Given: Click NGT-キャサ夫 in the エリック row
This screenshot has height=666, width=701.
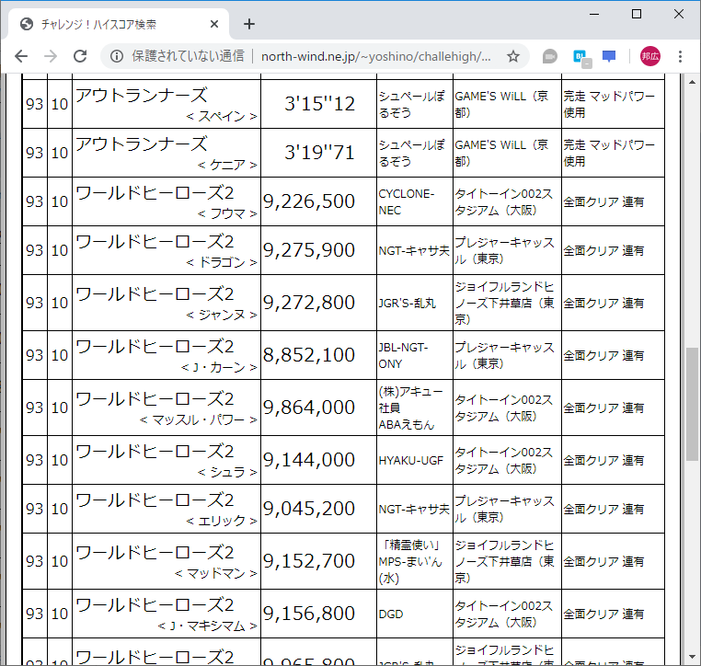Looking at the screenshot, I should click(414, 509).
